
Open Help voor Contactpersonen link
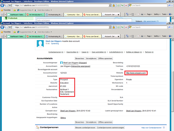click(x=151, y=128)
